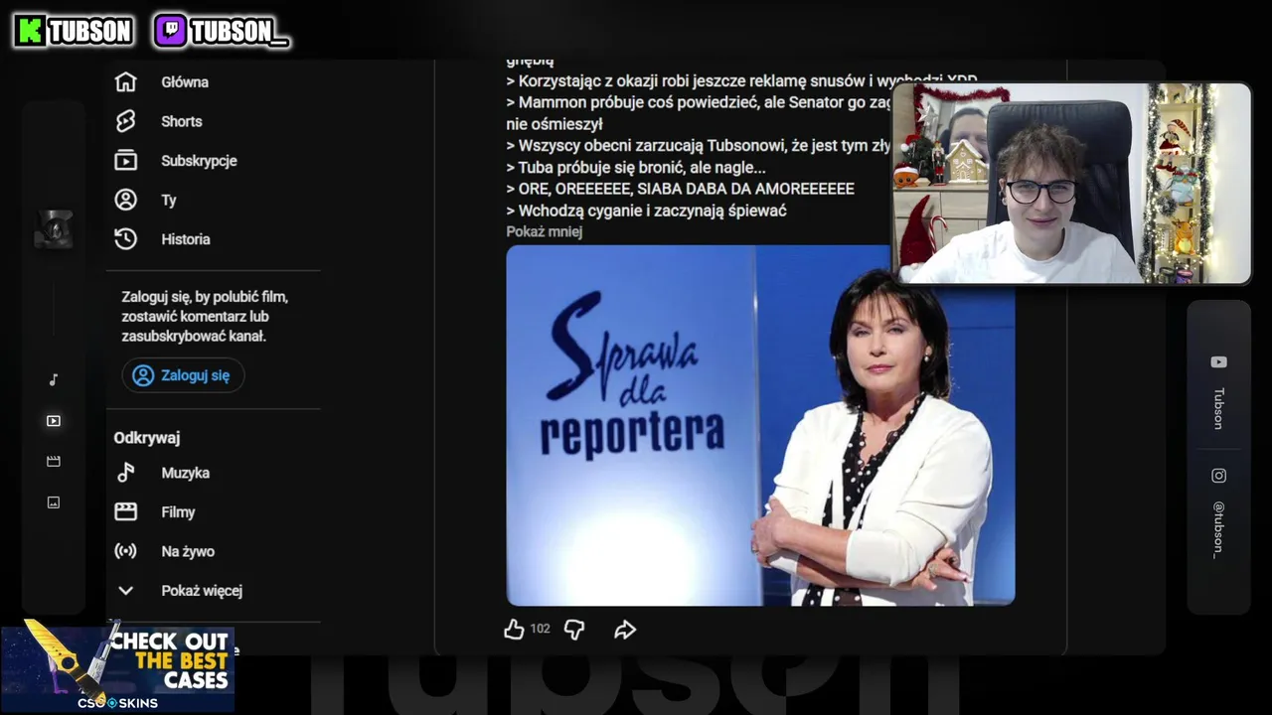Click the music note icon in left overlay

point(54,379)
